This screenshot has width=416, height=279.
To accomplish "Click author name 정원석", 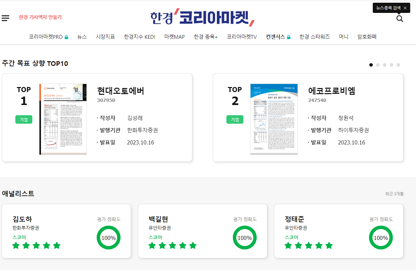I will click(346, 118).
